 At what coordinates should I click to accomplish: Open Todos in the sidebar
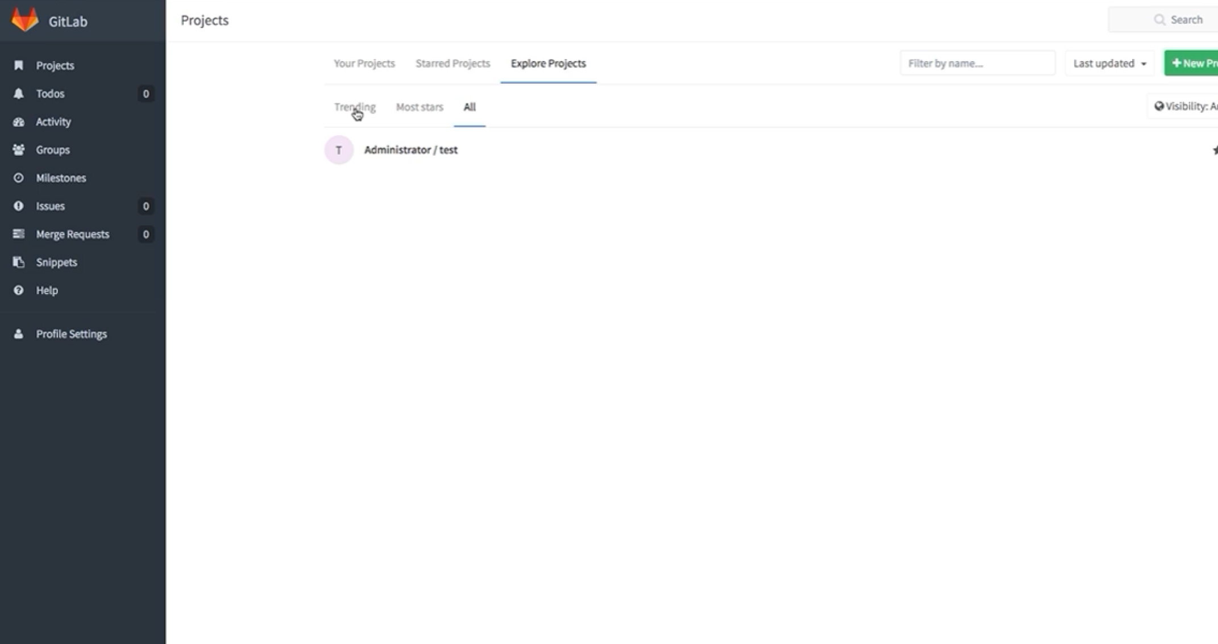(82, 93)
